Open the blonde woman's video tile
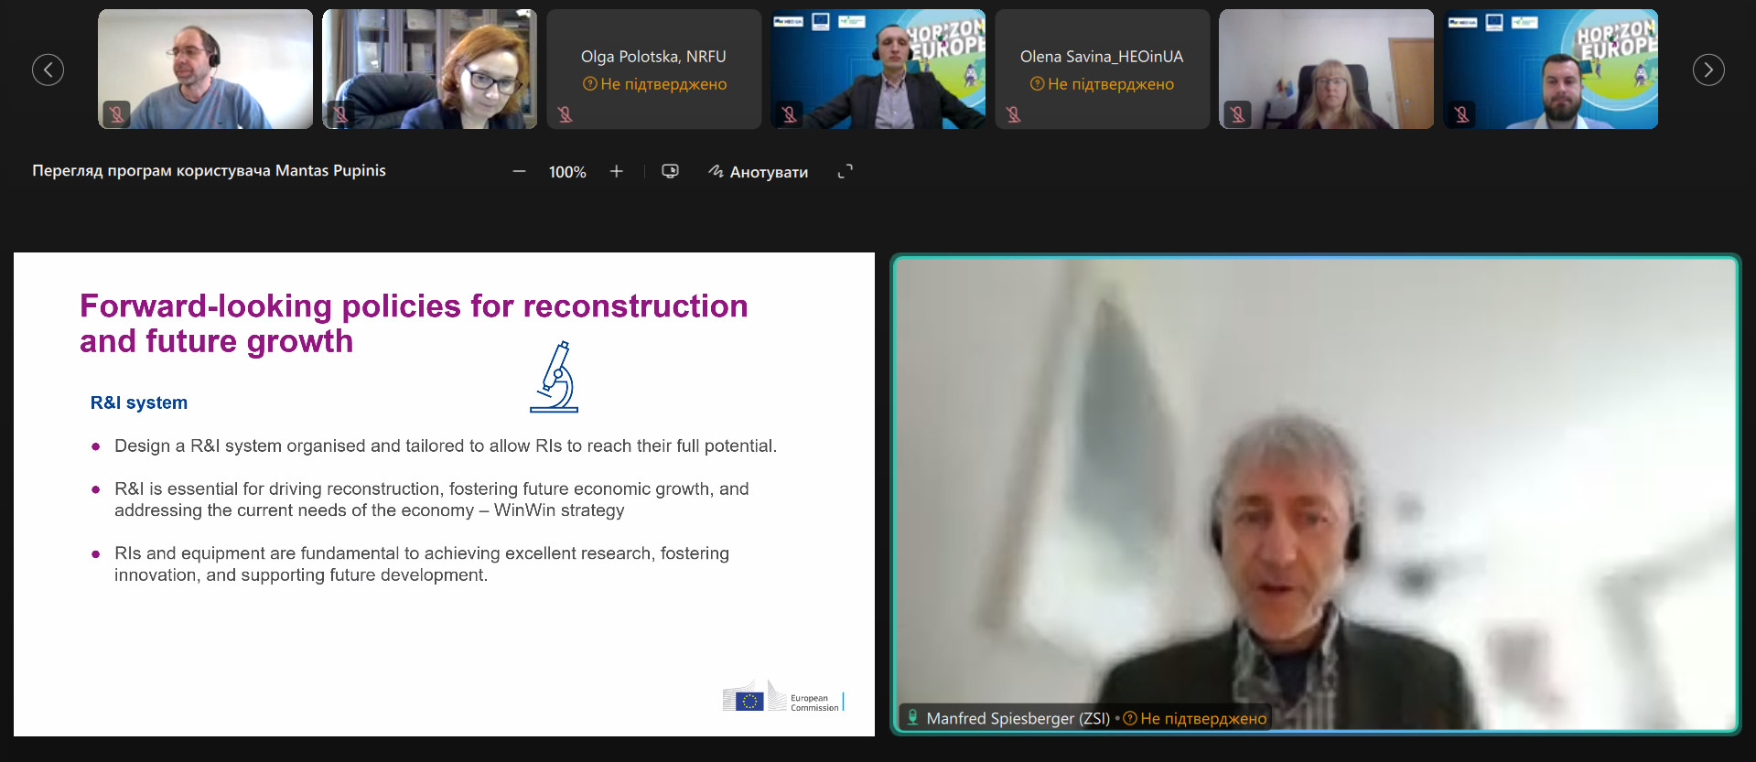Viewport: 1756px width, 762px height. [1326, 70]
